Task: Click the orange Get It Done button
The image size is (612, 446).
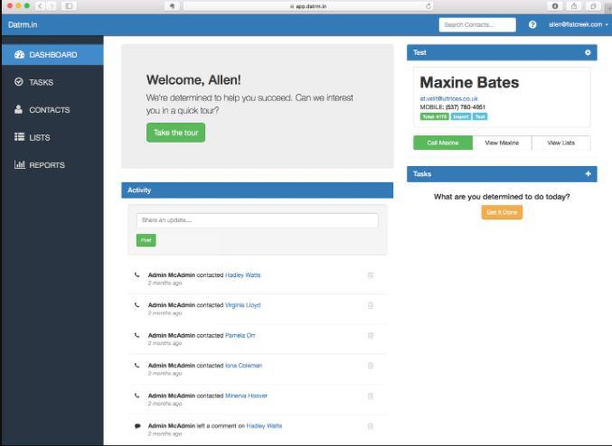Action: click(502, 212)
